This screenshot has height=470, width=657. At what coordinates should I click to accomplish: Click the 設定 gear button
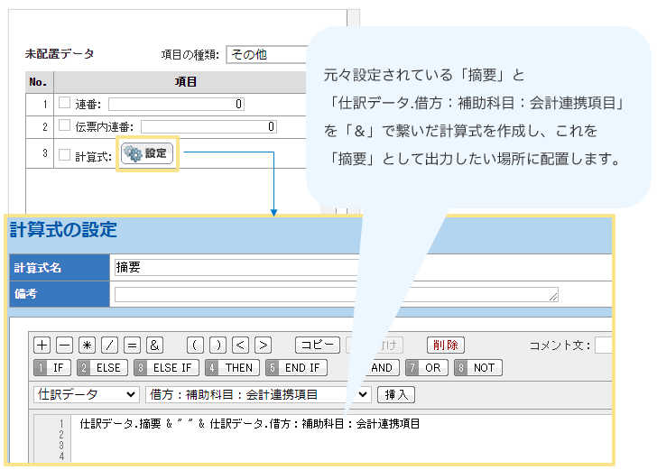(146, 154)
